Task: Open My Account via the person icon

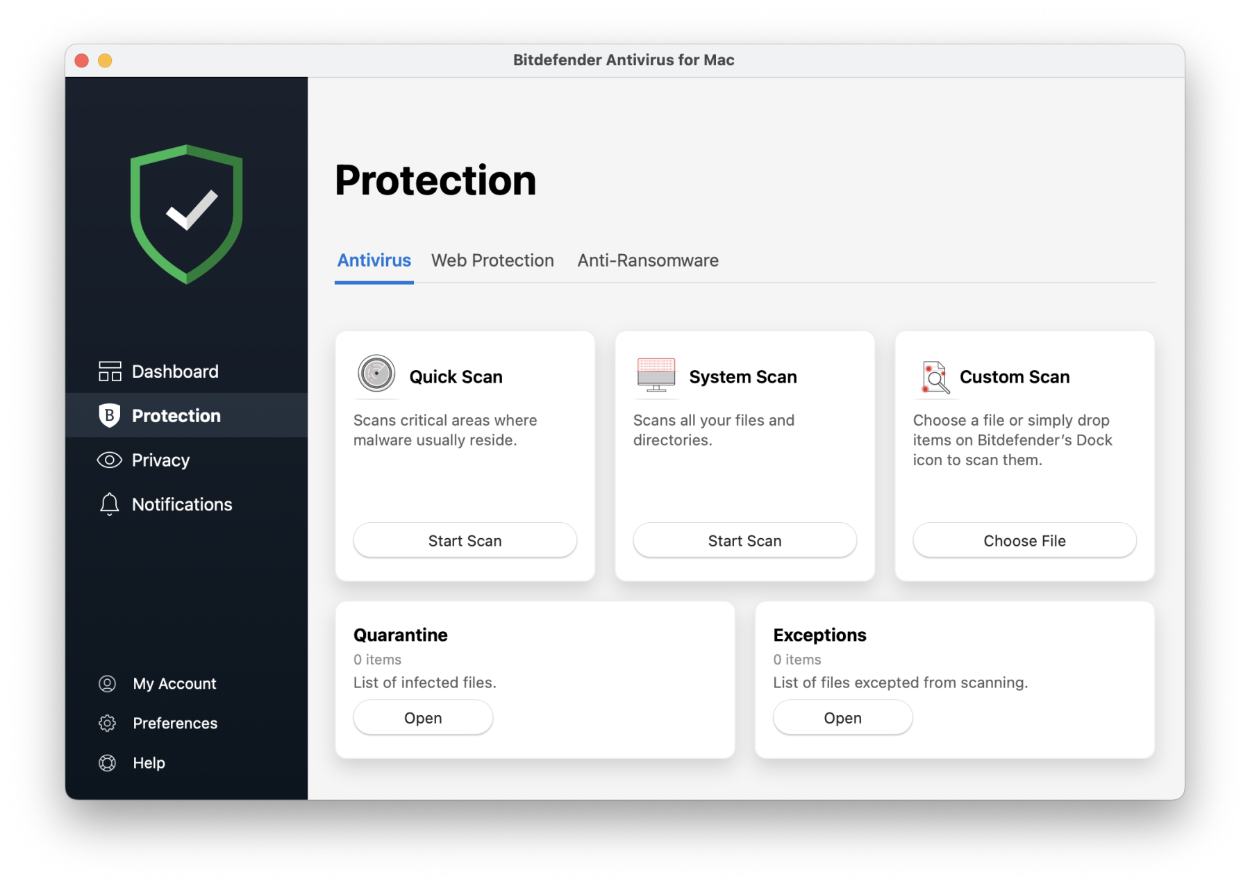Action: click(x=108, y=683)
